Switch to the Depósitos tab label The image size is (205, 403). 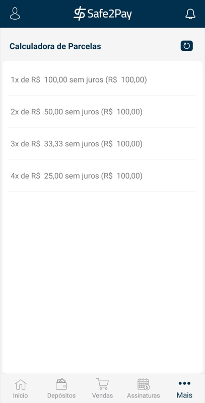[x=61, y=395]
